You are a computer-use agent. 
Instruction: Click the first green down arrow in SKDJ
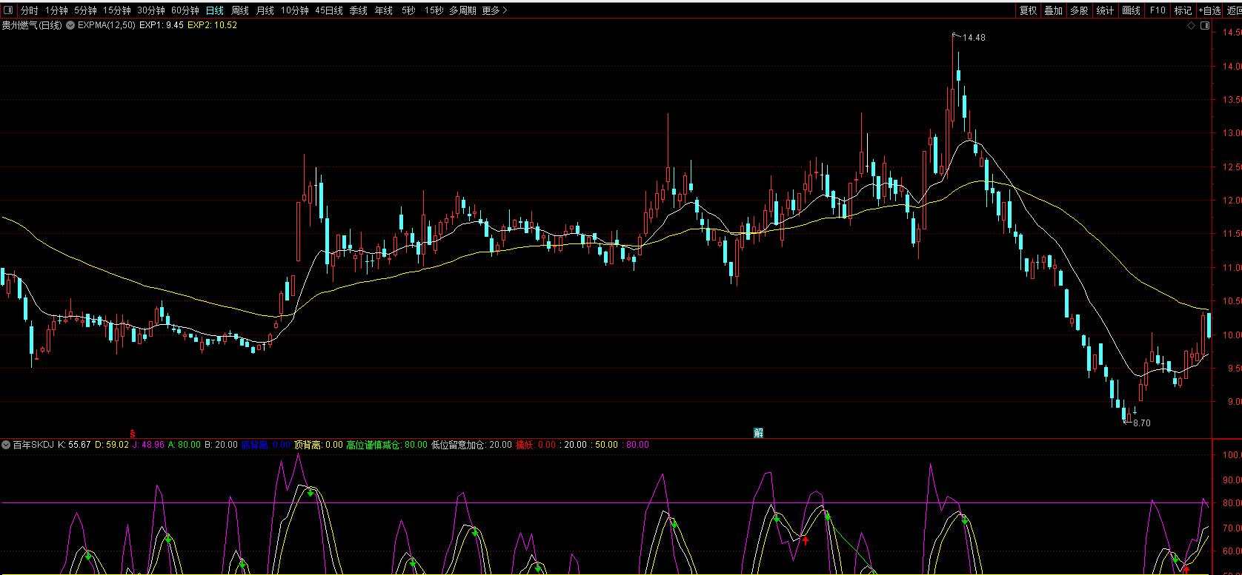[88, 556]
